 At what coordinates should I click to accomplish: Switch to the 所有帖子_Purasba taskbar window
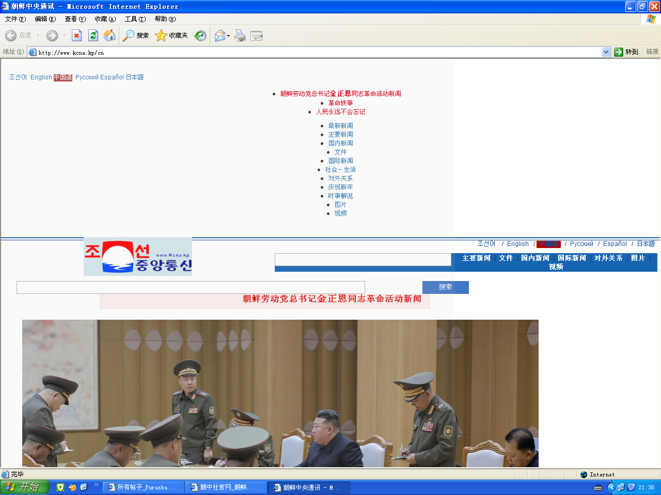(x=143, y=487)
